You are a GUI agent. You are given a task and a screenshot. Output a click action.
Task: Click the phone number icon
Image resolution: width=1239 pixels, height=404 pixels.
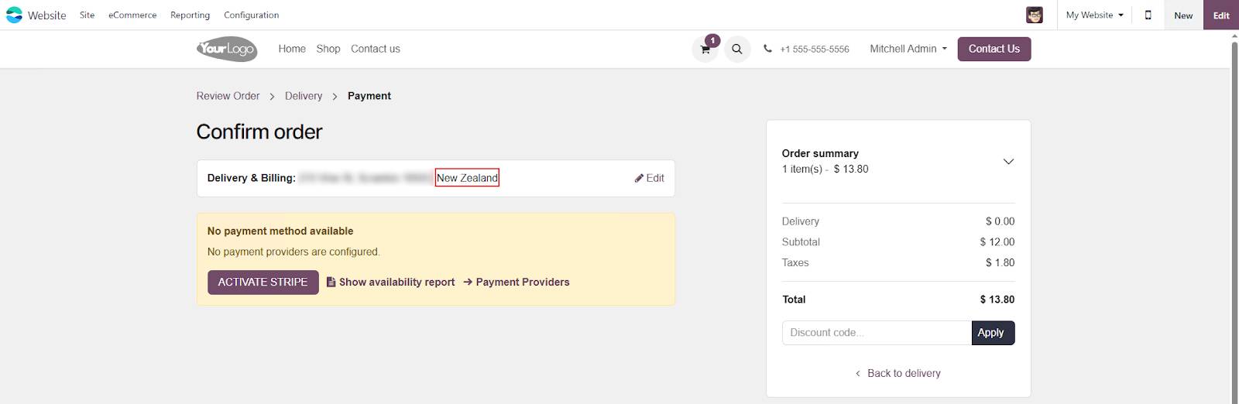[x=767, y=49]
